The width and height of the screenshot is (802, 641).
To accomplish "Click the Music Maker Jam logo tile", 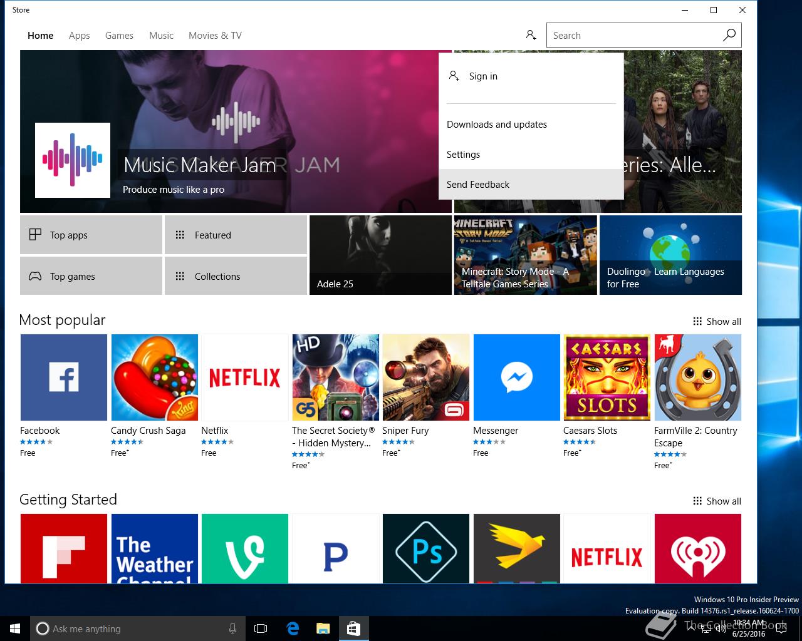I will click(73, 160).
